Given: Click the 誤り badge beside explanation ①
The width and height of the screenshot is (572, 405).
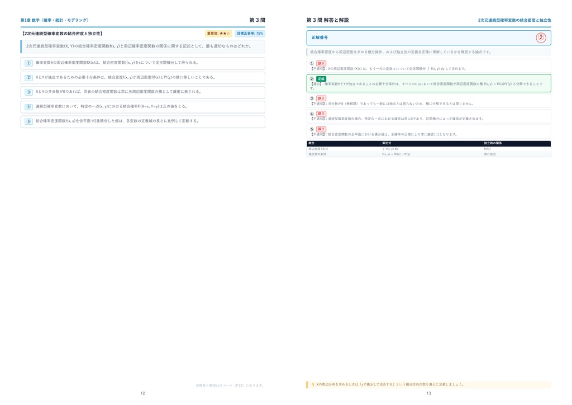Looking at the screenshot, I should click(321, 64).
